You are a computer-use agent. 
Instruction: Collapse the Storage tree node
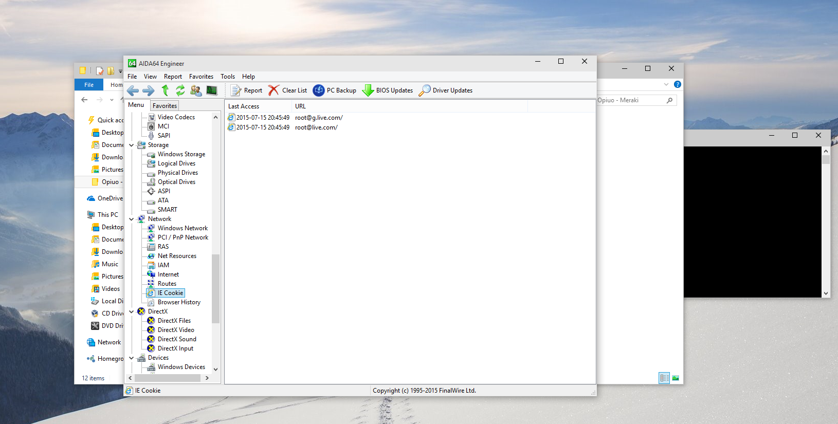pyautogui.click(x=132, y=145)
